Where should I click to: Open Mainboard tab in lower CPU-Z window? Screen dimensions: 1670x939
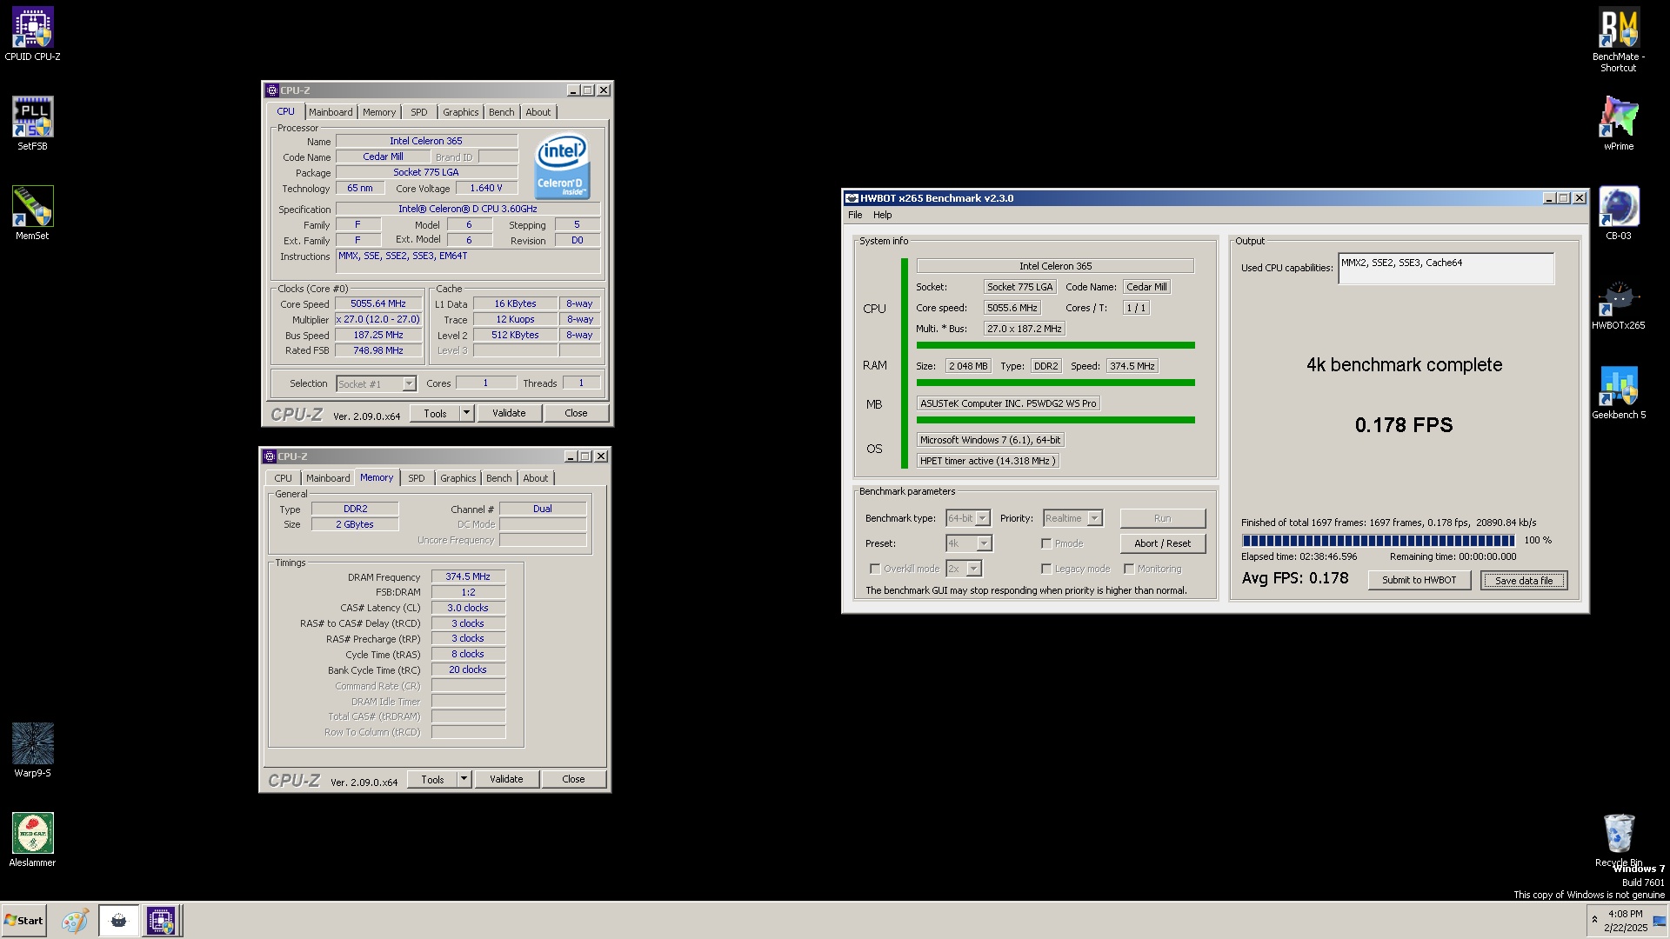[328, 478]
